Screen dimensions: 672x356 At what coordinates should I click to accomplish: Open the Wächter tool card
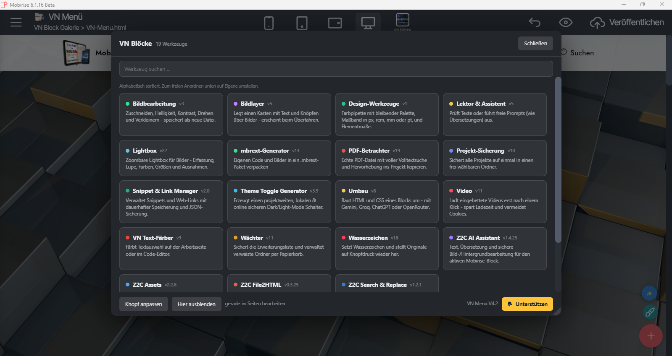[x=279, y=249]
